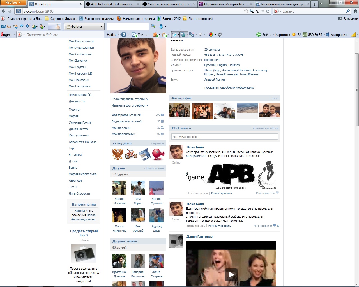Reload the page using the refresh icon

268,11
